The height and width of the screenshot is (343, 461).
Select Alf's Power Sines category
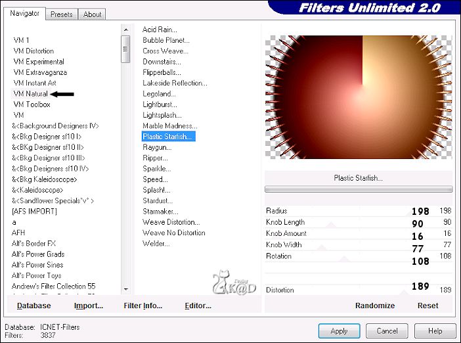click(x=37, y=265)
